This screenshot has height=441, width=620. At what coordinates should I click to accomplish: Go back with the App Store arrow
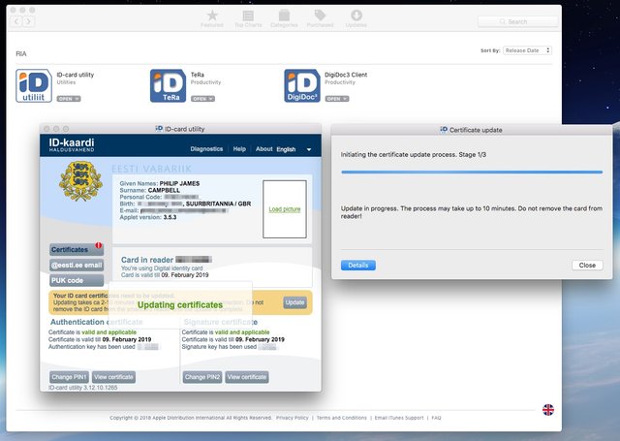pyautogui.click(x=16, y=21)
